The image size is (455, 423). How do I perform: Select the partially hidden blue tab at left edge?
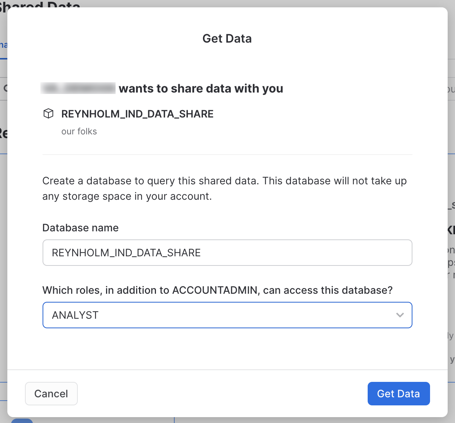click(x=3, y=46)
